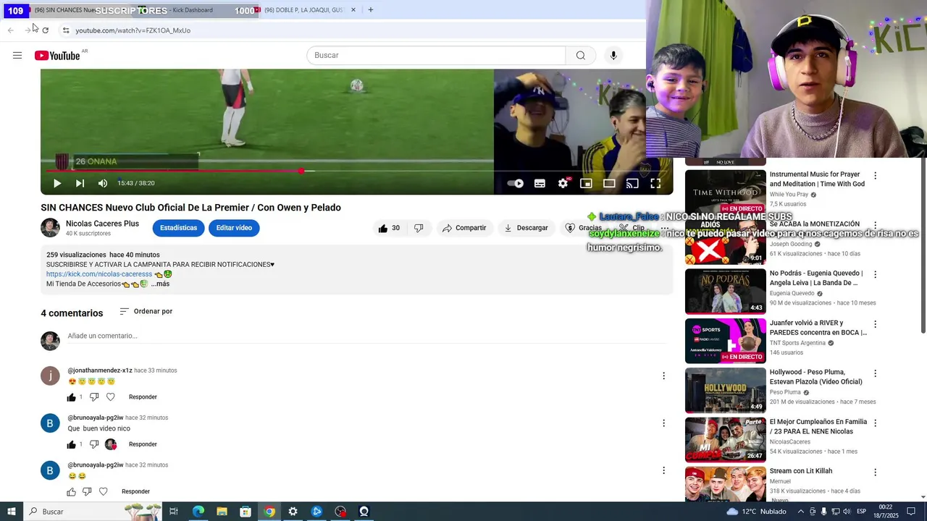Open the Juanfer volvió a RIVER video title
Image resolution: width=927 pixels, height=521 pixels.
click(x=818, y=328)
